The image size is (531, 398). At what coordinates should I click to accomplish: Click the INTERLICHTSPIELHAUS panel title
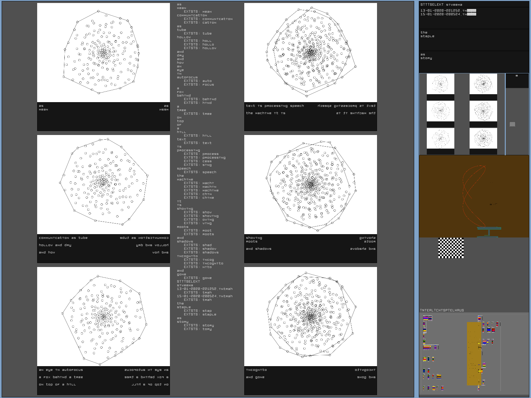click(x=442, y=310)
